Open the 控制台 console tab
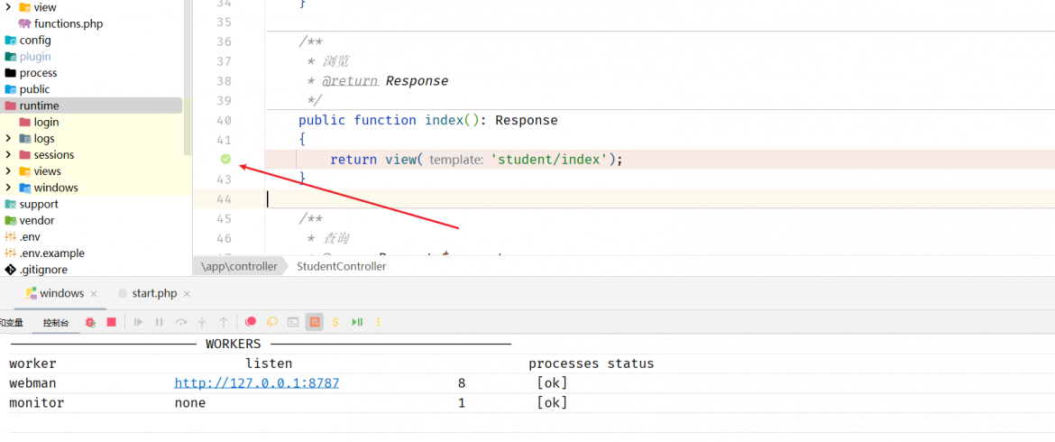The width and height of the screenshot is (1055, 442). tap(56, 323)
